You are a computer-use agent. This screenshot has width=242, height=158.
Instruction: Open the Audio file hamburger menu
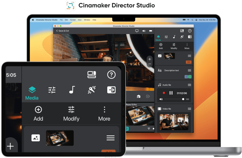click(190, 85)
